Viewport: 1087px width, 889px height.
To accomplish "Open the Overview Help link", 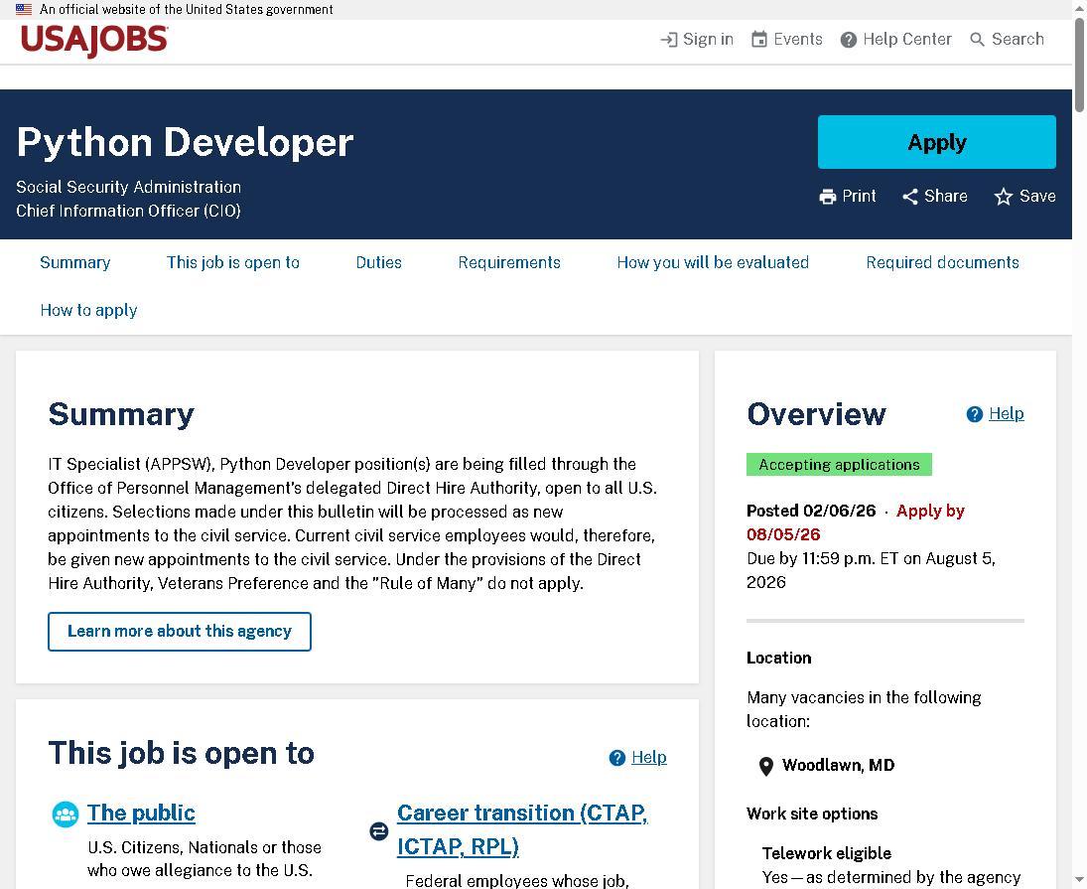I will point(1006,414).
